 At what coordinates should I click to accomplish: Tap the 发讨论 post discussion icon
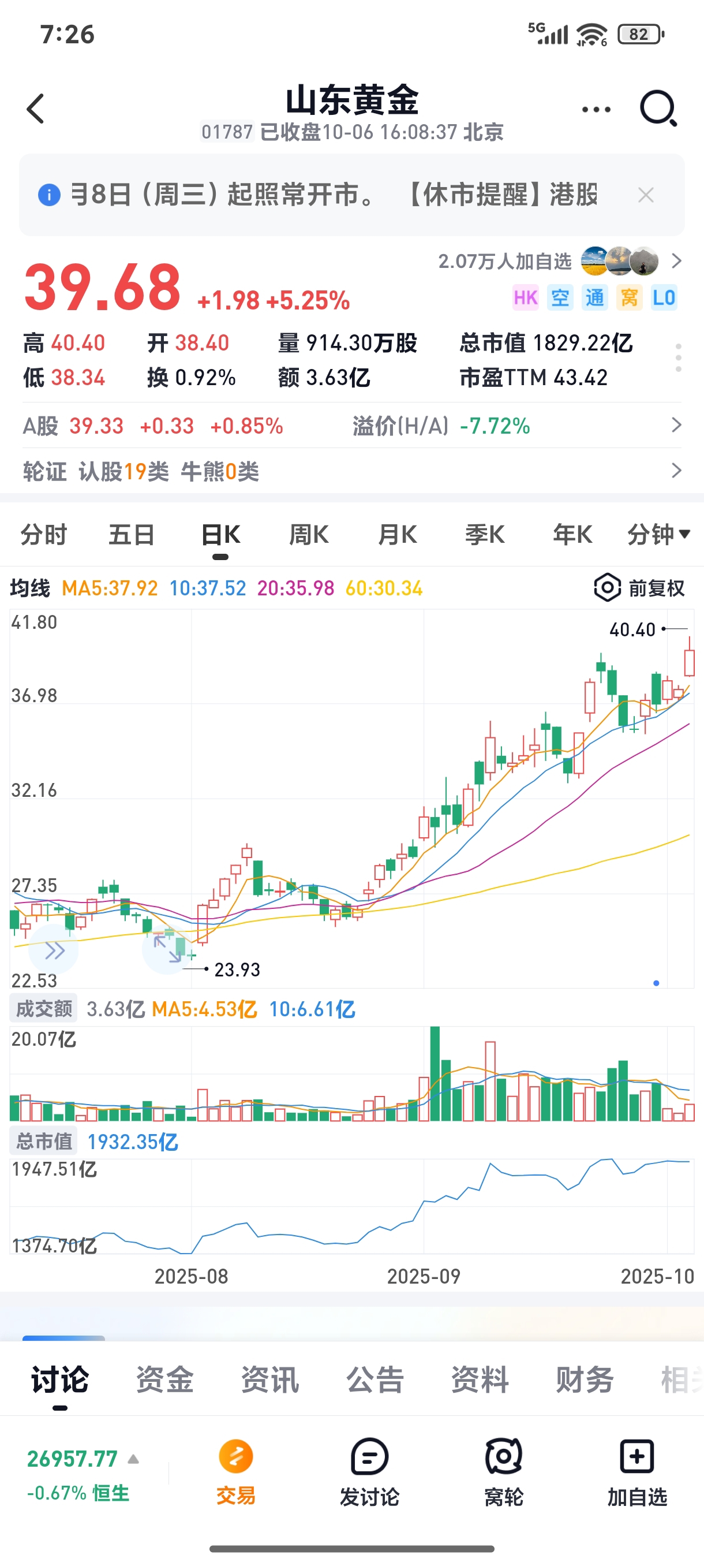[369, 1457]
